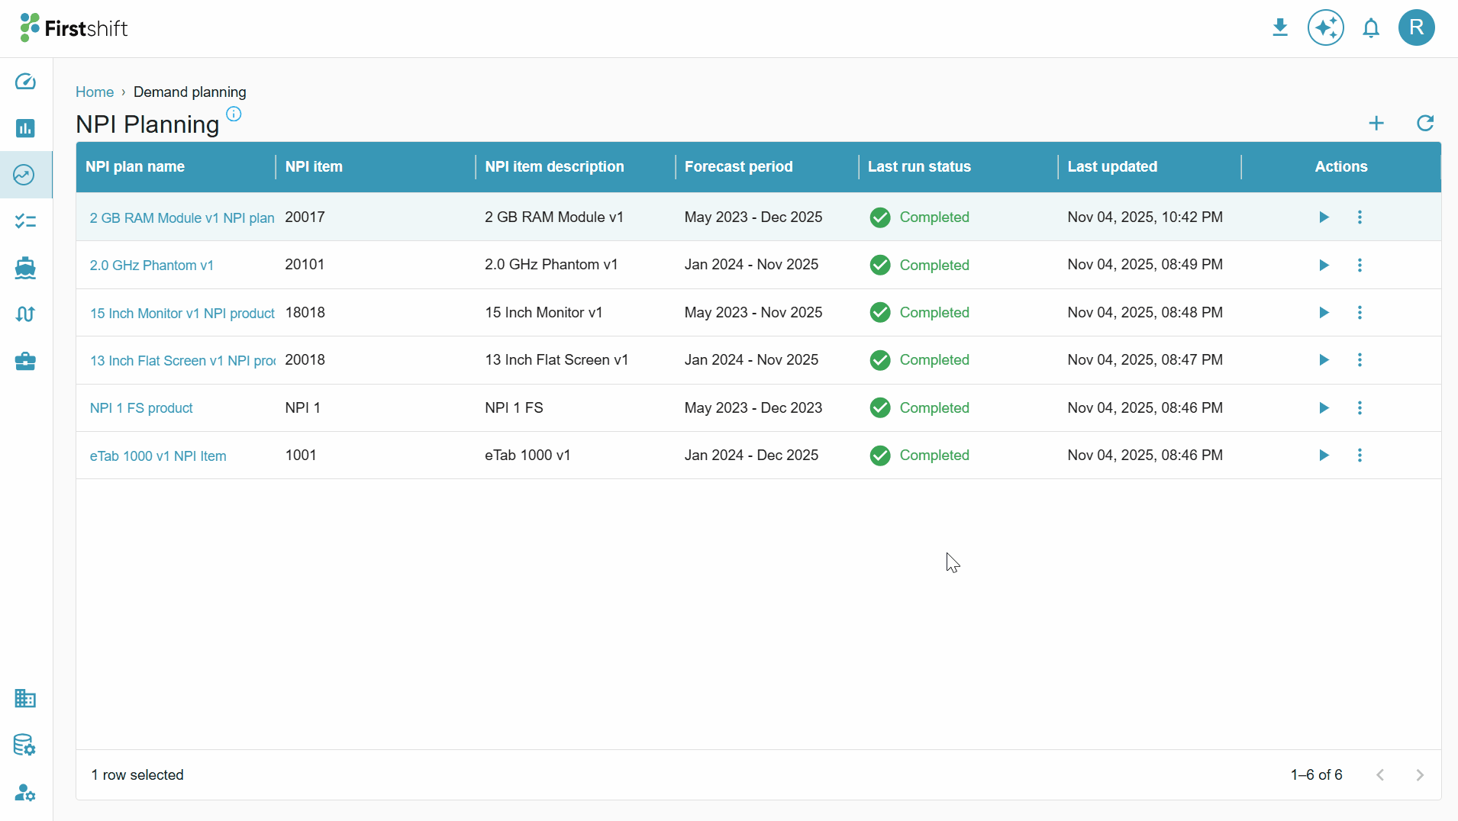
Task: Open the AI sparkle assistant icon
Action: [x=1326, y=28]
